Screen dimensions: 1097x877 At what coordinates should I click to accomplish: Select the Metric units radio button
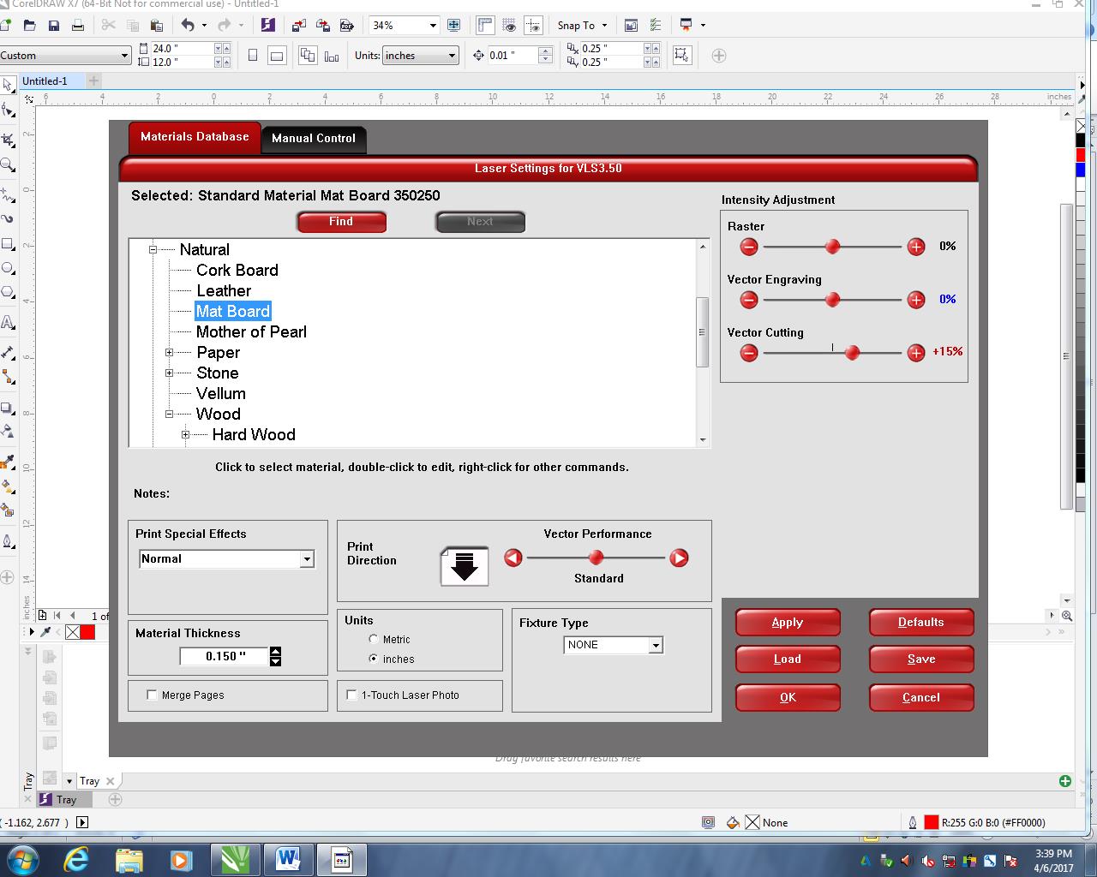tap(374, 639)
